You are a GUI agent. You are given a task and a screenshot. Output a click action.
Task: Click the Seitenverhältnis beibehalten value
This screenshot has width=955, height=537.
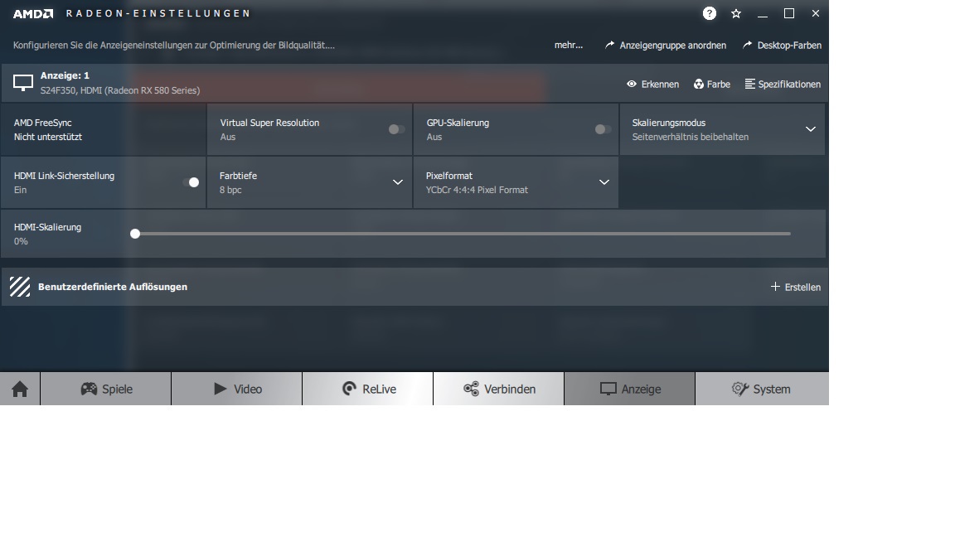click(690, 137)
